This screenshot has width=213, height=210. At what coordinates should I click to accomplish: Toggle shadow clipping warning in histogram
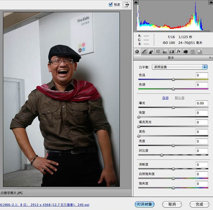(x=136, y=3)
